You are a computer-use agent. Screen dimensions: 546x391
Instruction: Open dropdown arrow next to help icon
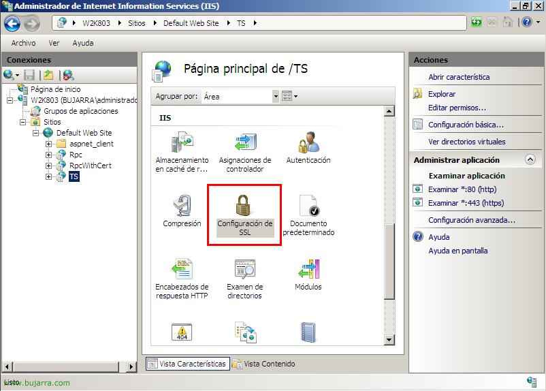coord(538,22)
